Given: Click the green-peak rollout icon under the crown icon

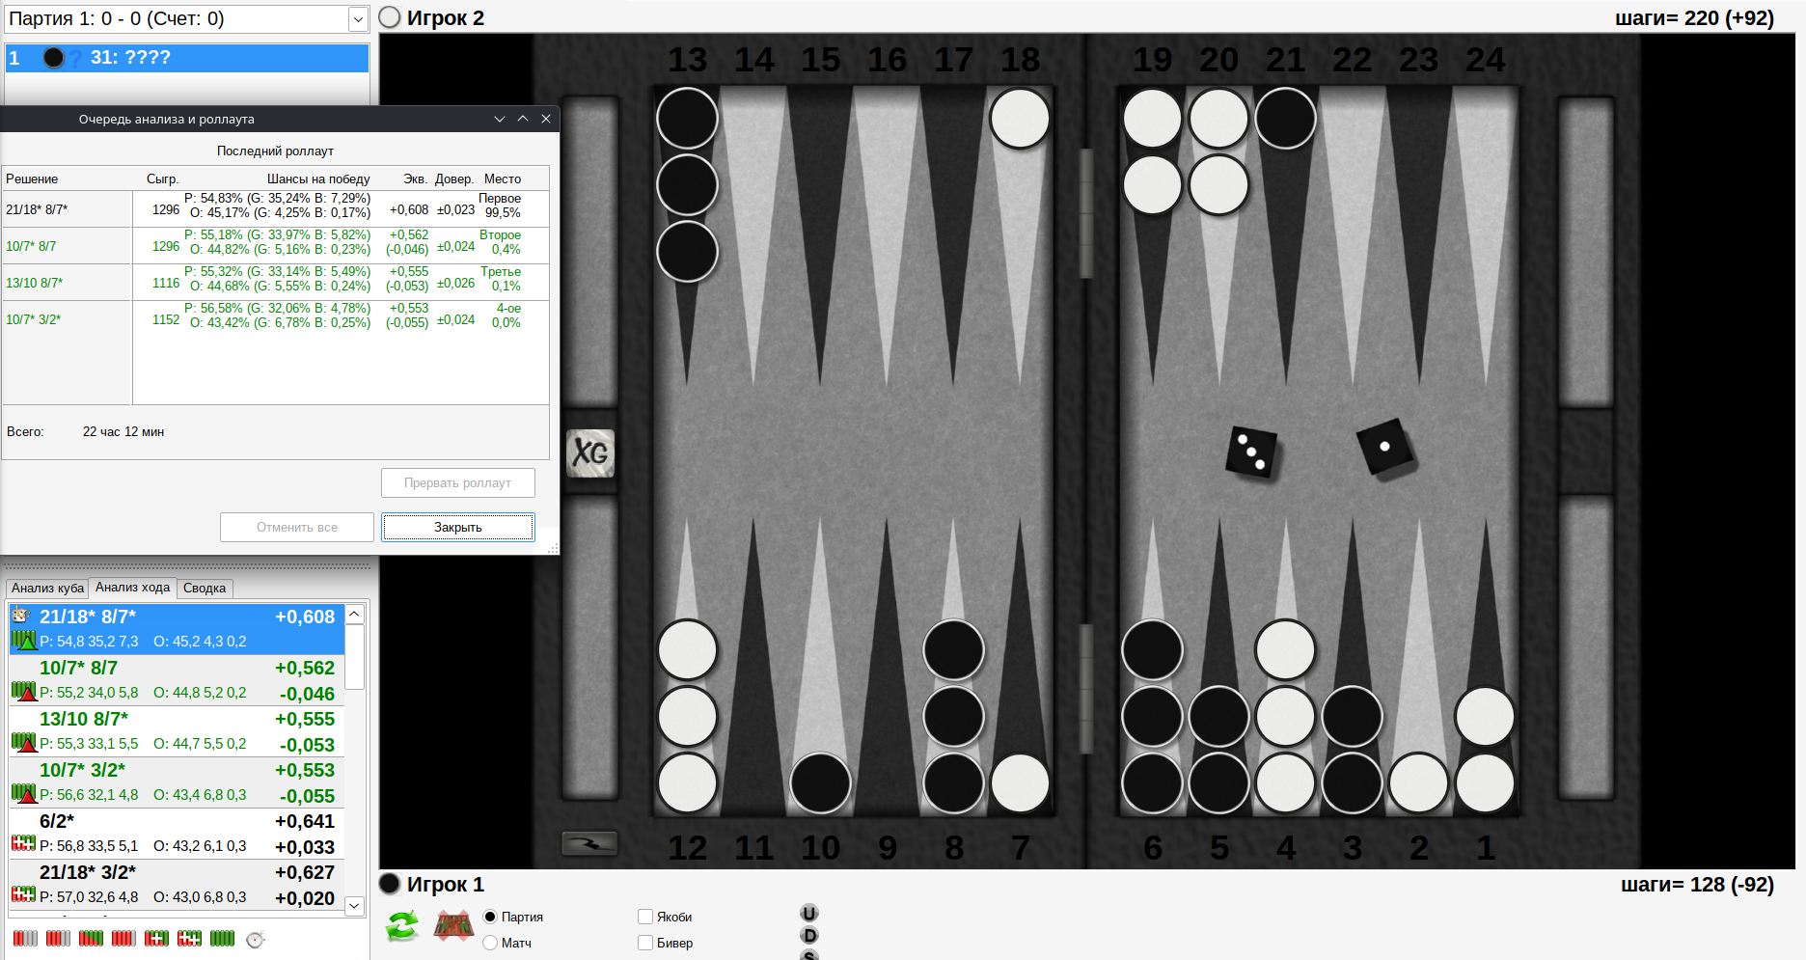Looking at the screenshot, I should tap(23, 640).
